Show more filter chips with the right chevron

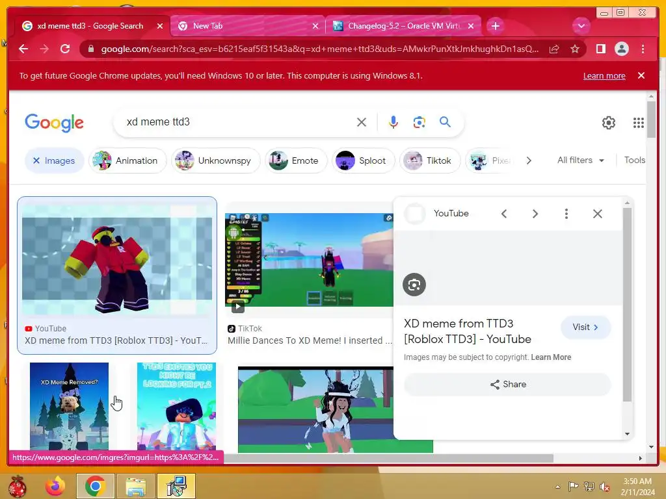(x=529, y=161)
